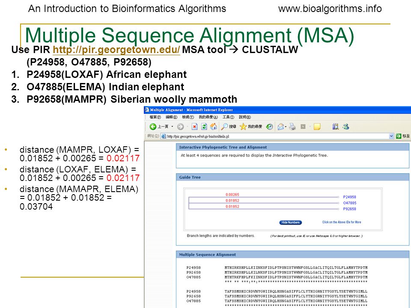The width and height of the screenshot is (411, 308).
Task: Click the grey Forward arrow button
Action: (x=180, y=127)
